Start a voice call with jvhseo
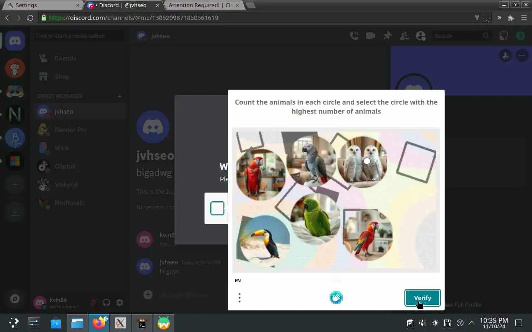This screenshot has width=532, height=332. click(x=354, y=36)
